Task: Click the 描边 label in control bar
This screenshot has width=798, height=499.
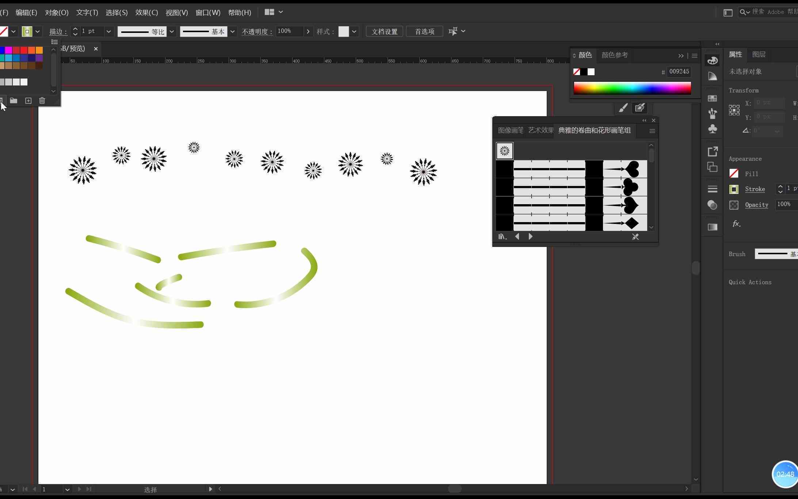Action: (x=58, y=32)
